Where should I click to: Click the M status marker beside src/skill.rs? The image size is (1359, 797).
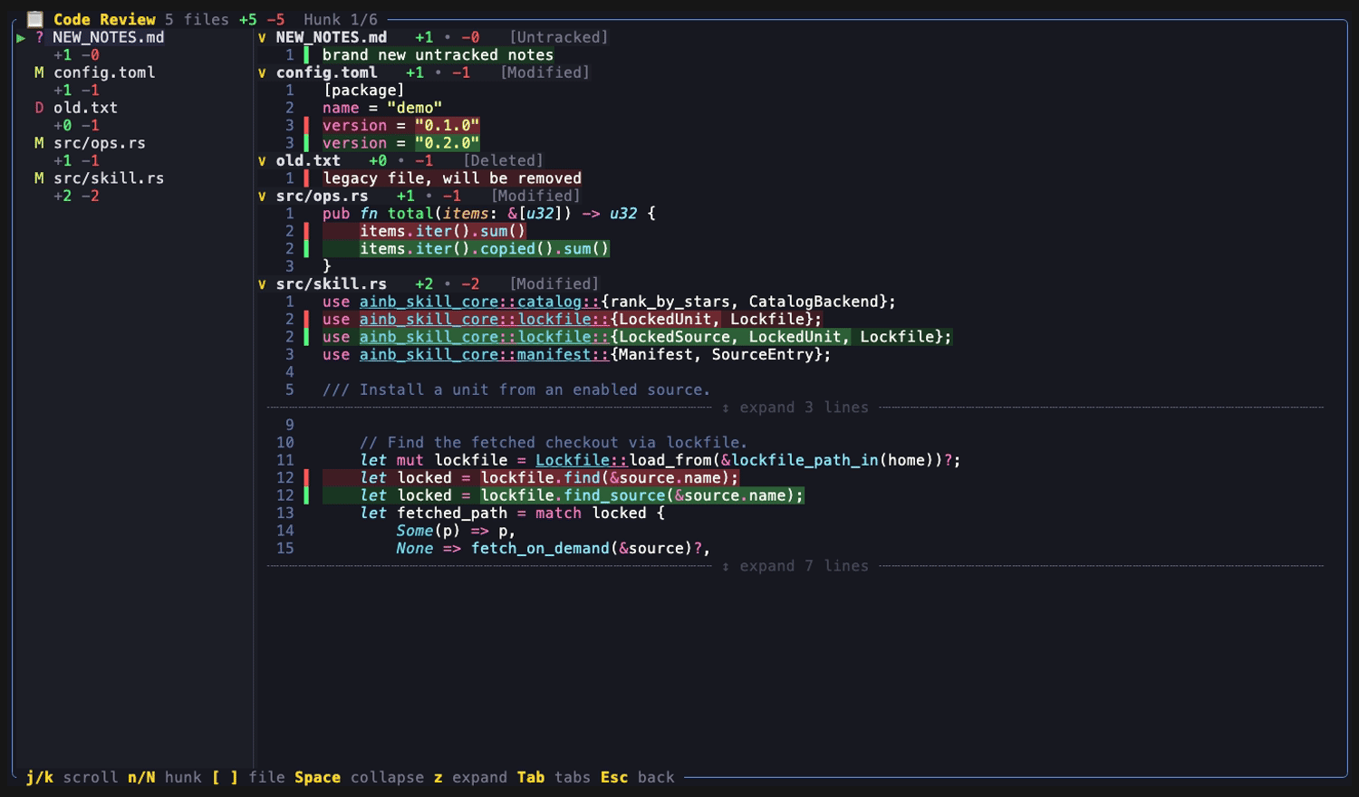[39, 178]
